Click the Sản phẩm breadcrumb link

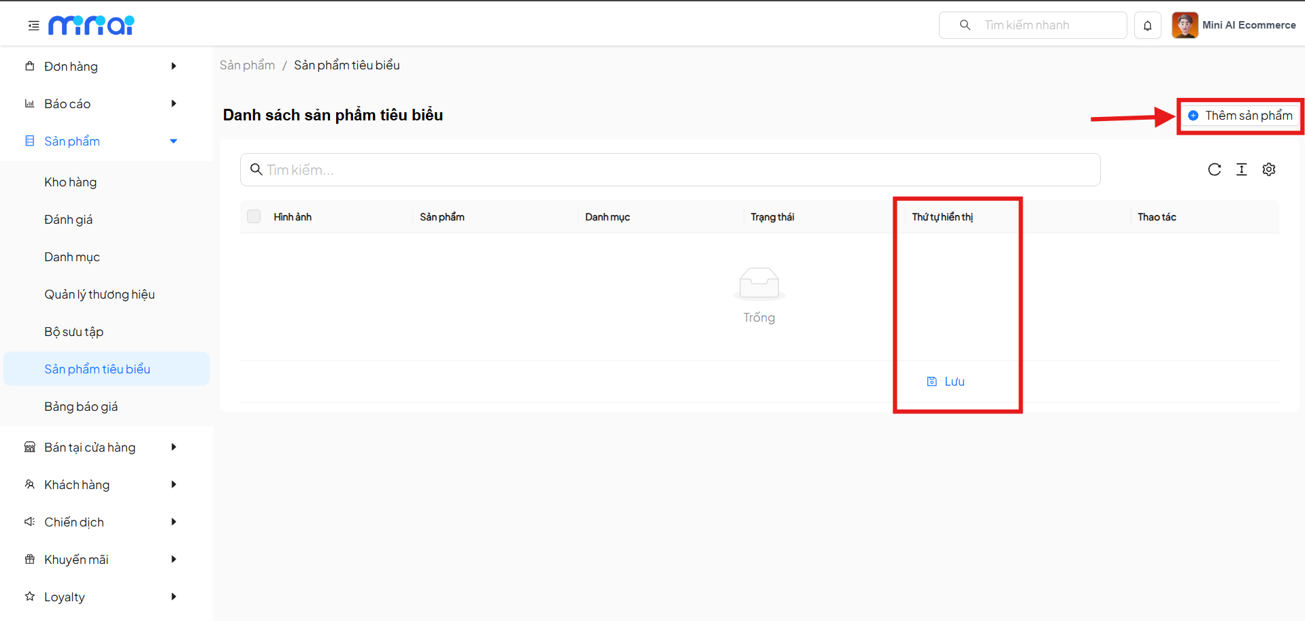click(247, 65)
